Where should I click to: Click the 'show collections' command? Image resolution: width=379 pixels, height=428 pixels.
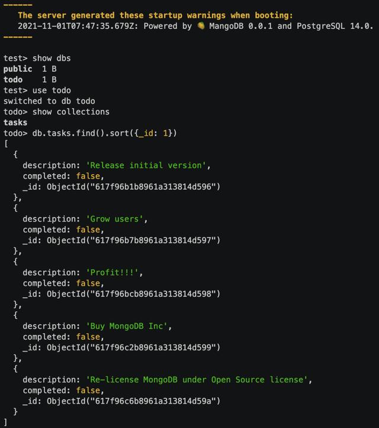click(x=71, y=111)
